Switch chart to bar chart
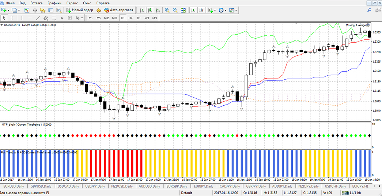This screenshot has width=382, height=196. click(141, 10)
